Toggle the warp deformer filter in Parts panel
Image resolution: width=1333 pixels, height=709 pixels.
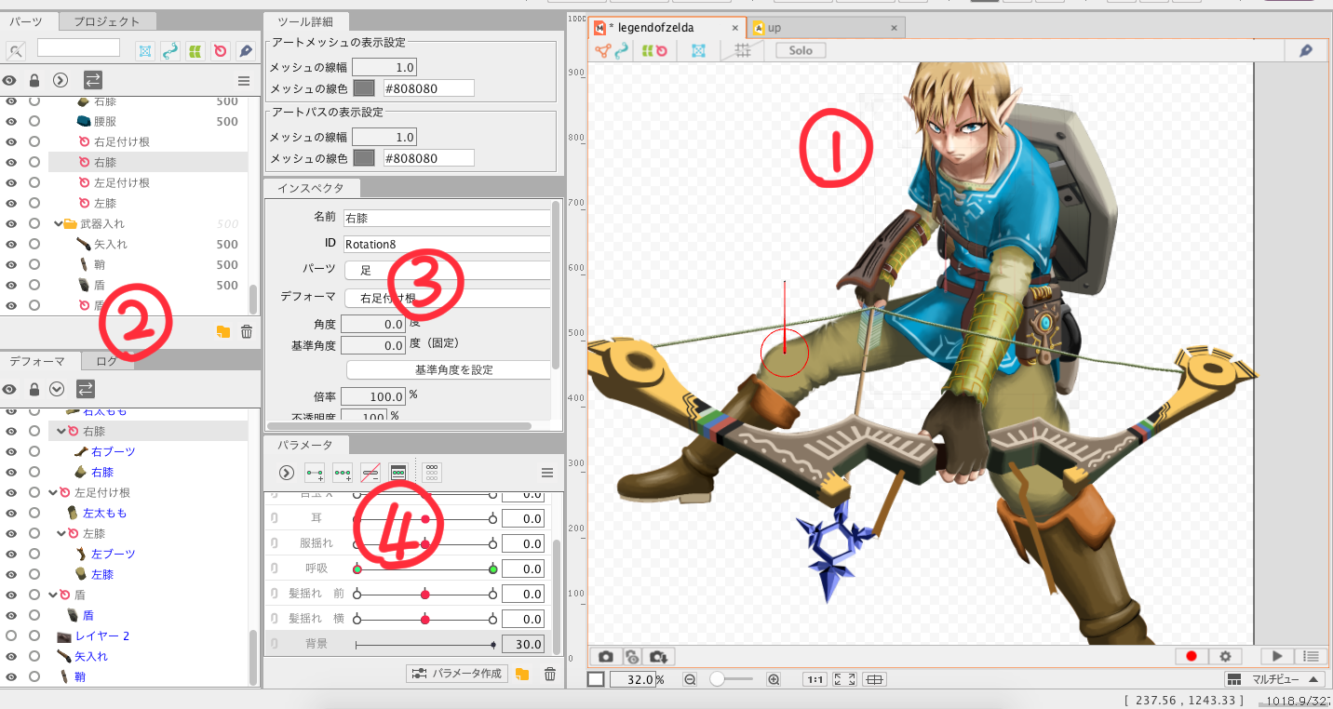195,50
